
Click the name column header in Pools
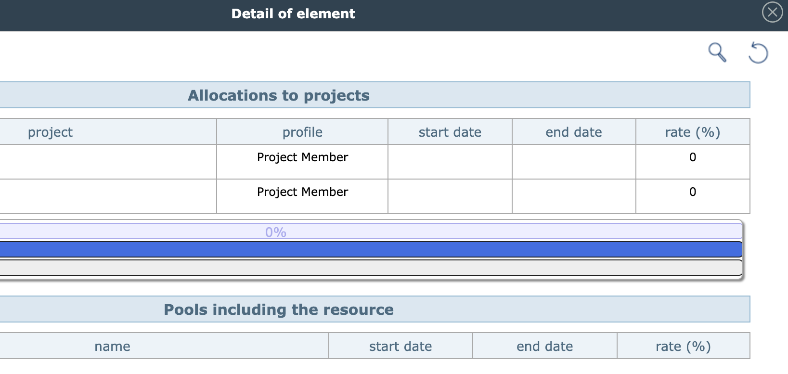coord(112,346)
